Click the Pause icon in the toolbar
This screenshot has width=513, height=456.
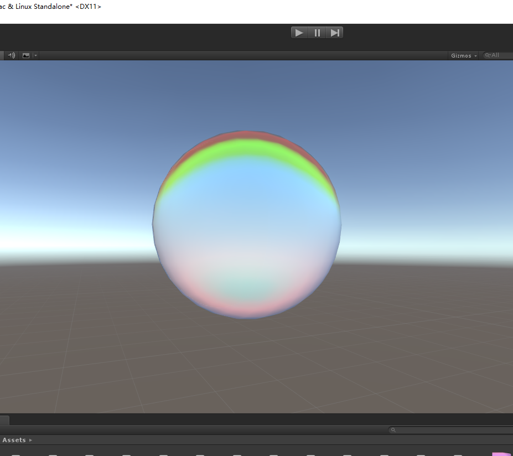317,32
